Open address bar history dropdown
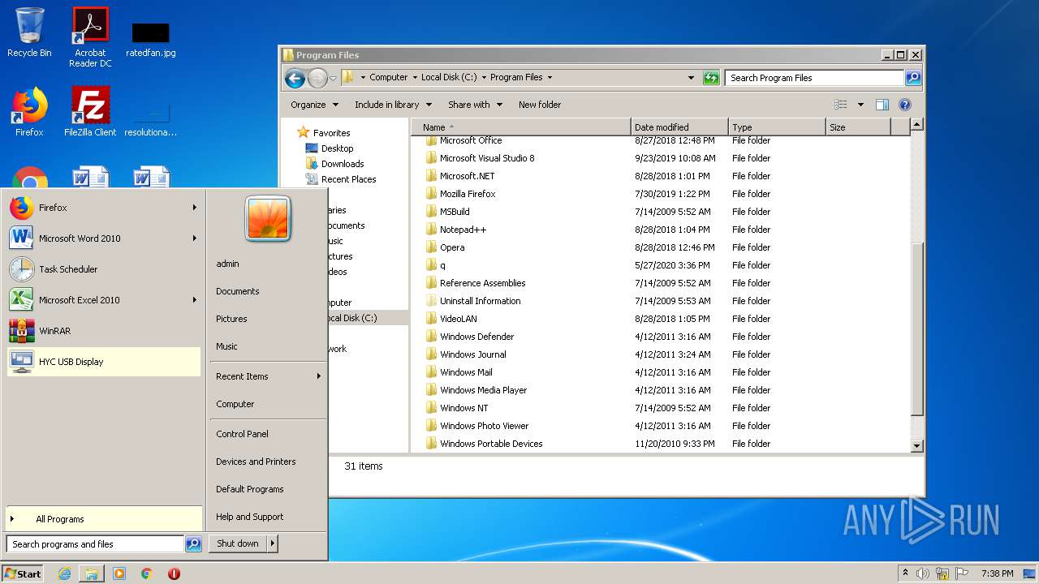 (691, 78)
